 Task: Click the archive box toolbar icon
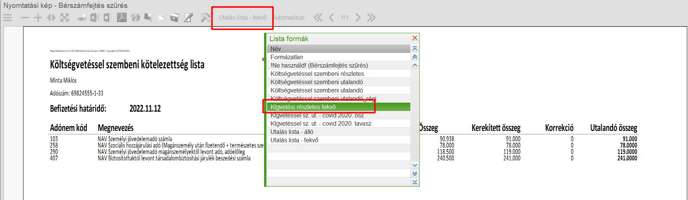pyautogui.click(x=175, y=17)
